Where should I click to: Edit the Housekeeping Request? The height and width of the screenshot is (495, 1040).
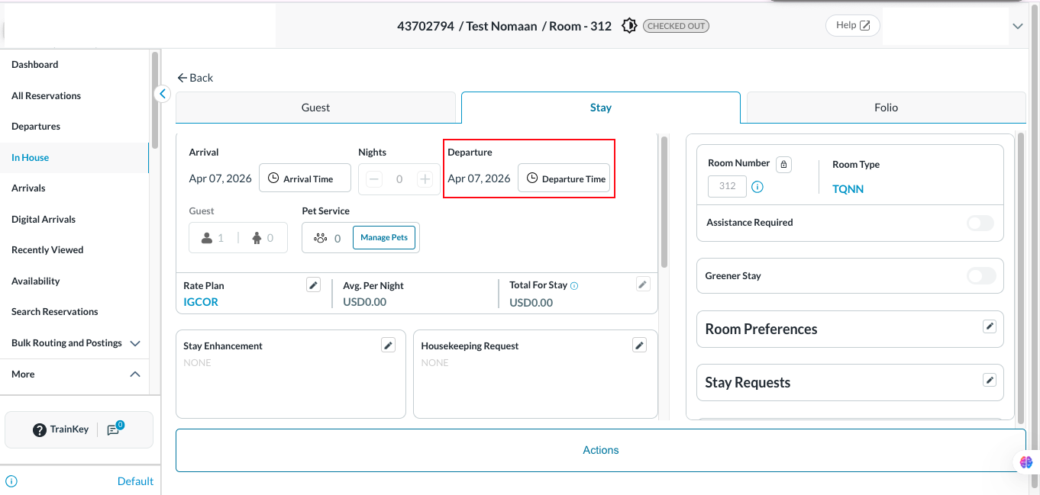[639, 346]
